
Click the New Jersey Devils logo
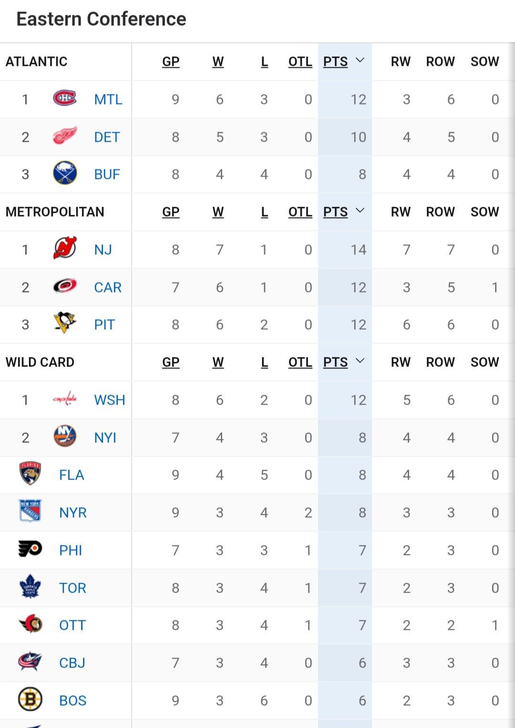[64, 249]
